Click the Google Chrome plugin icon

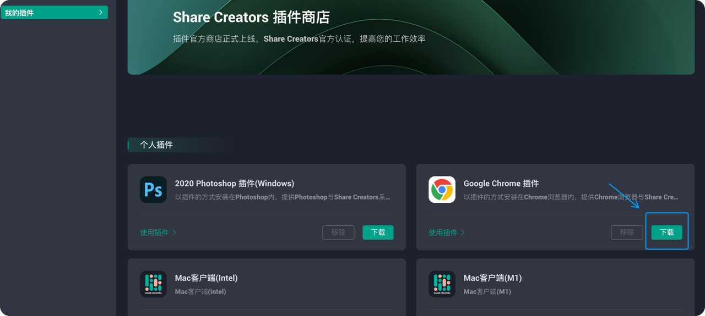point(442,190)
